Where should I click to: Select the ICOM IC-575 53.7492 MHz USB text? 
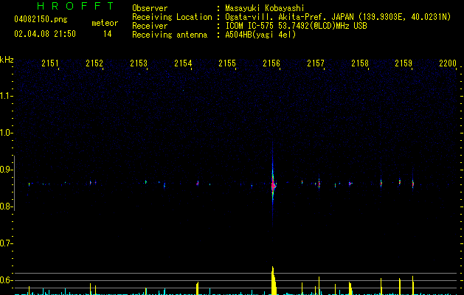tap(296, 26)
